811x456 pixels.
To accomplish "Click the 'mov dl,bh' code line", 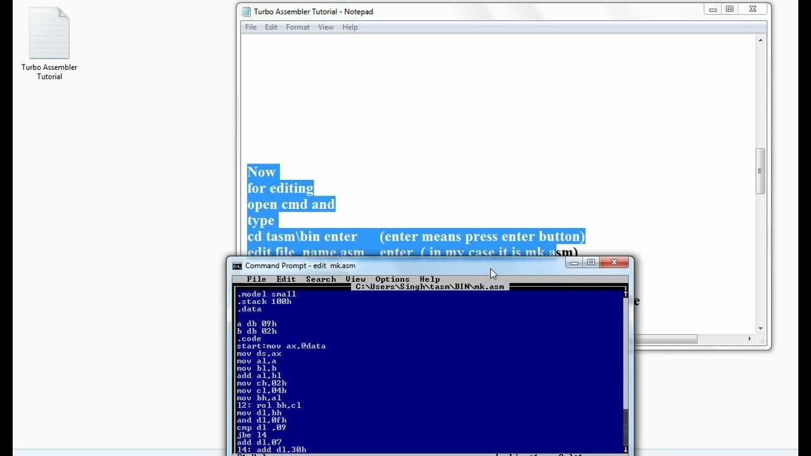I will pos(259,413).
